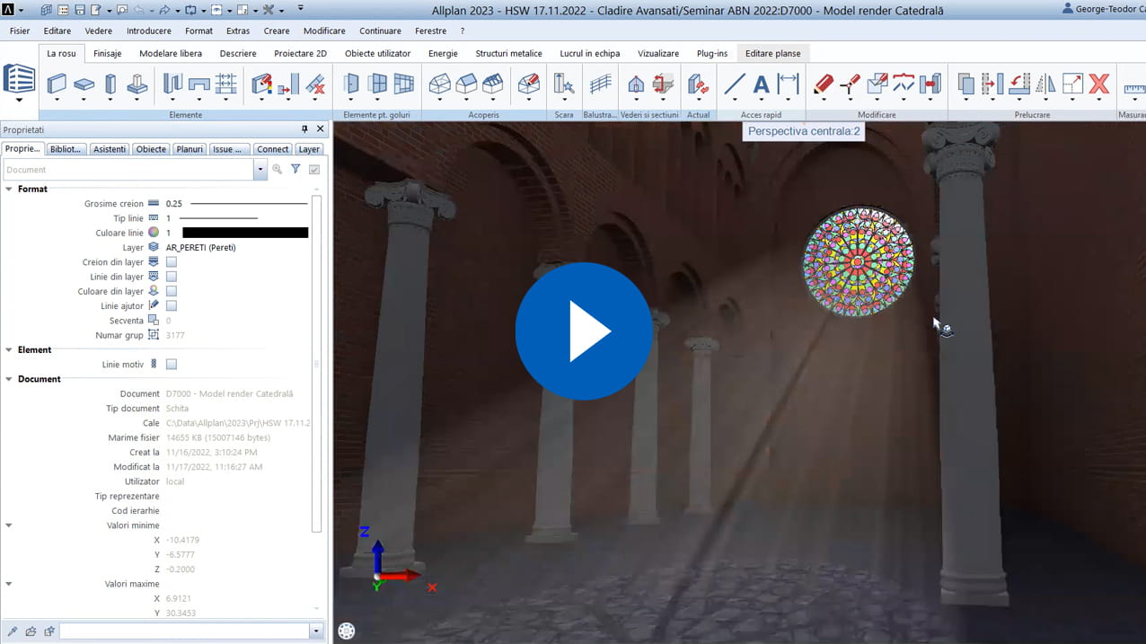
Task: Click the Perspectiva centrala:2 viewport label
Action: click(804, 131)
